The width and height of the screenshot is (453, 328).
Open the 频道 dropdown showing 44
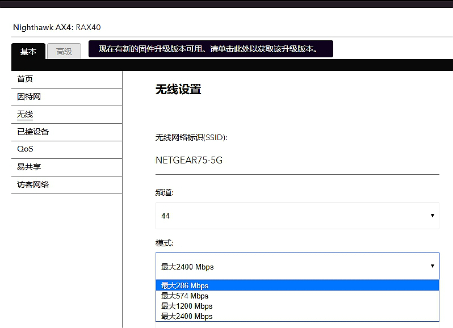[297, 216]
